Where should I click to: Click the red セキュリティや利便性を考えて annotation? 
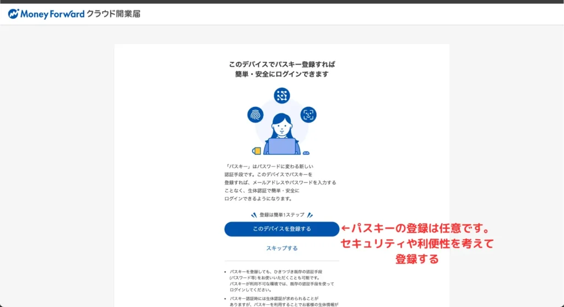tap(417, 244)
